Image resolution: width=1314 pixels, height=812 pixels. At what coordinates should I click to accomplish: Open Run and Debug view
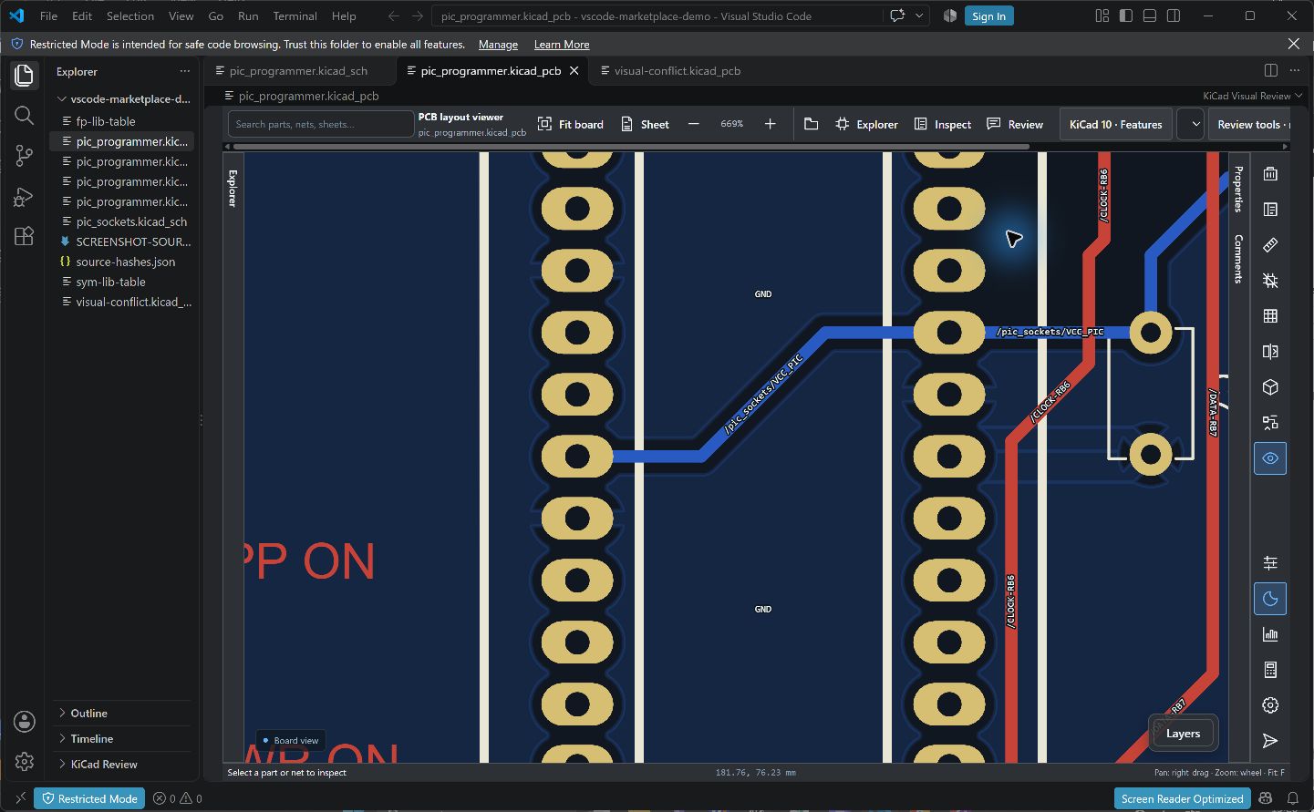click(24, 197)
